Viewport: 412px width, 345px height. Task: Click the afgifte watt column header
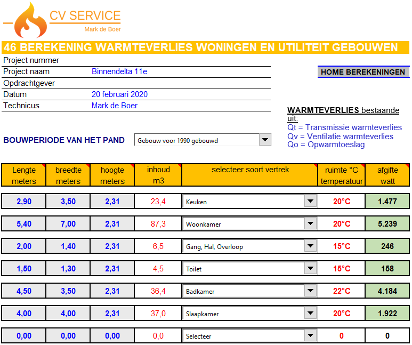pos(387,175)
